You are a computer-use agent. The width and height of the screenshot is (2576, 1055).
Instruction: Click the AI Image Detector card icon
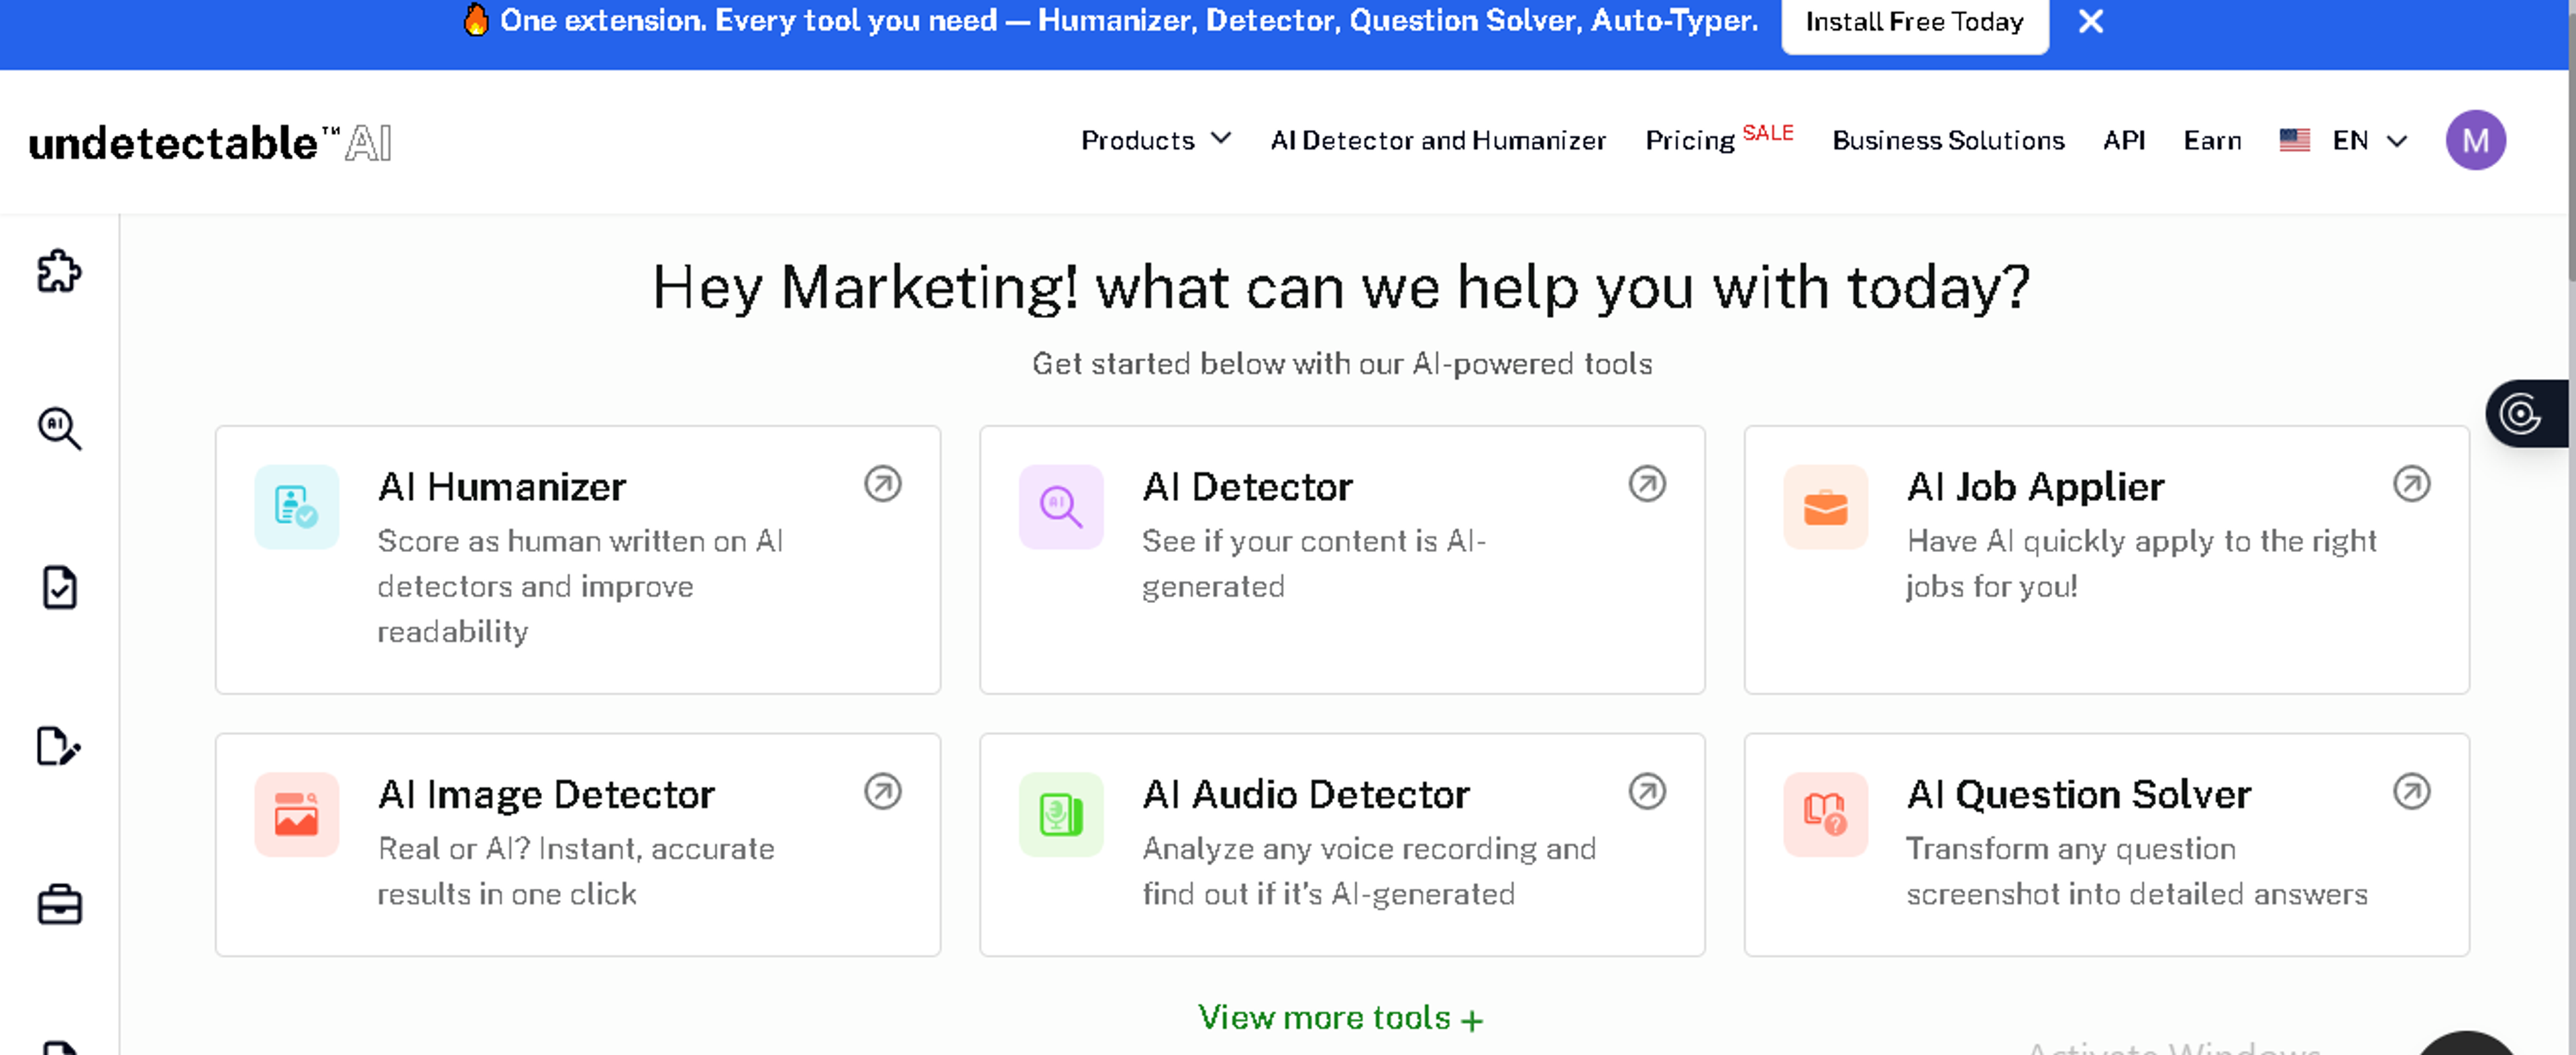pyautogui.click(x=296, y=814)
